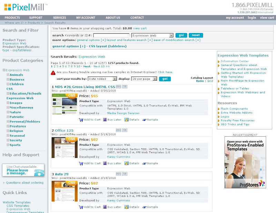Click Add to Cart icon for Auto 29

coord(81,207)
